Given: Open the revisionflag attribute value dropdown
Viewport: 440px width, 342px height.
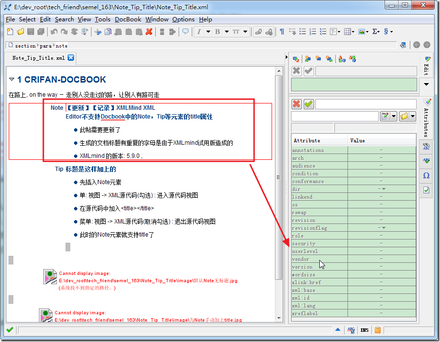Looking at the screenshot, I should [384, 228].
